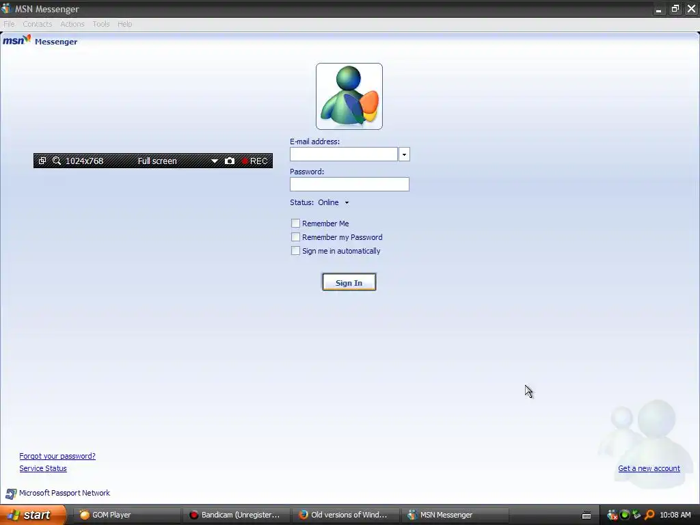Click the on-screen keyboard icon in taskbar
Viewport: 700px width, 525px height.
click(x=587, y=515)
